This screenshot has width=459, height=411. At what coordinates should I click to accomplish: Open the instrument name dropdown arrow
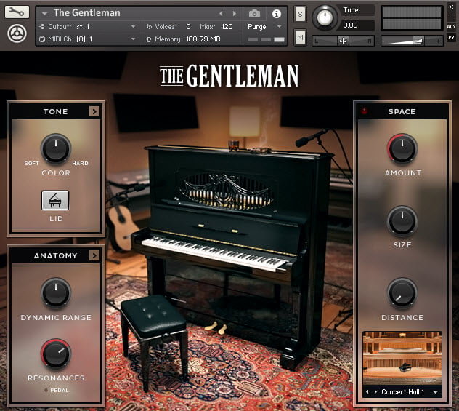coord(44,14)
